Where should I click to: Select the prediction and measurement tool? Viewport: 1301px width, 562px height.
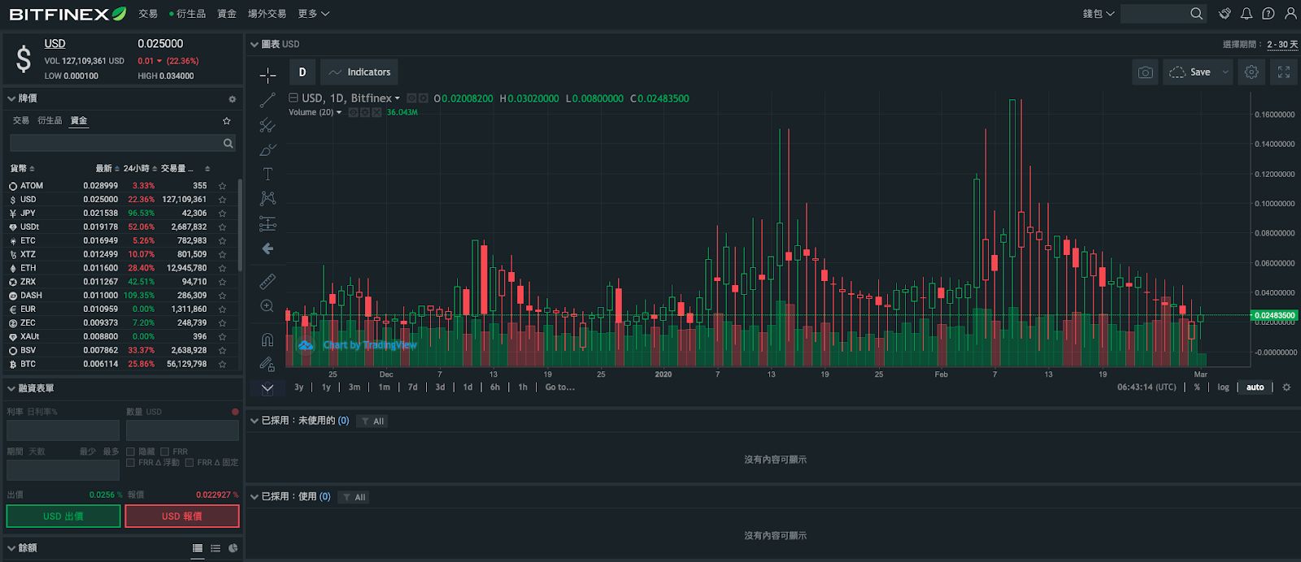(268, 223)
